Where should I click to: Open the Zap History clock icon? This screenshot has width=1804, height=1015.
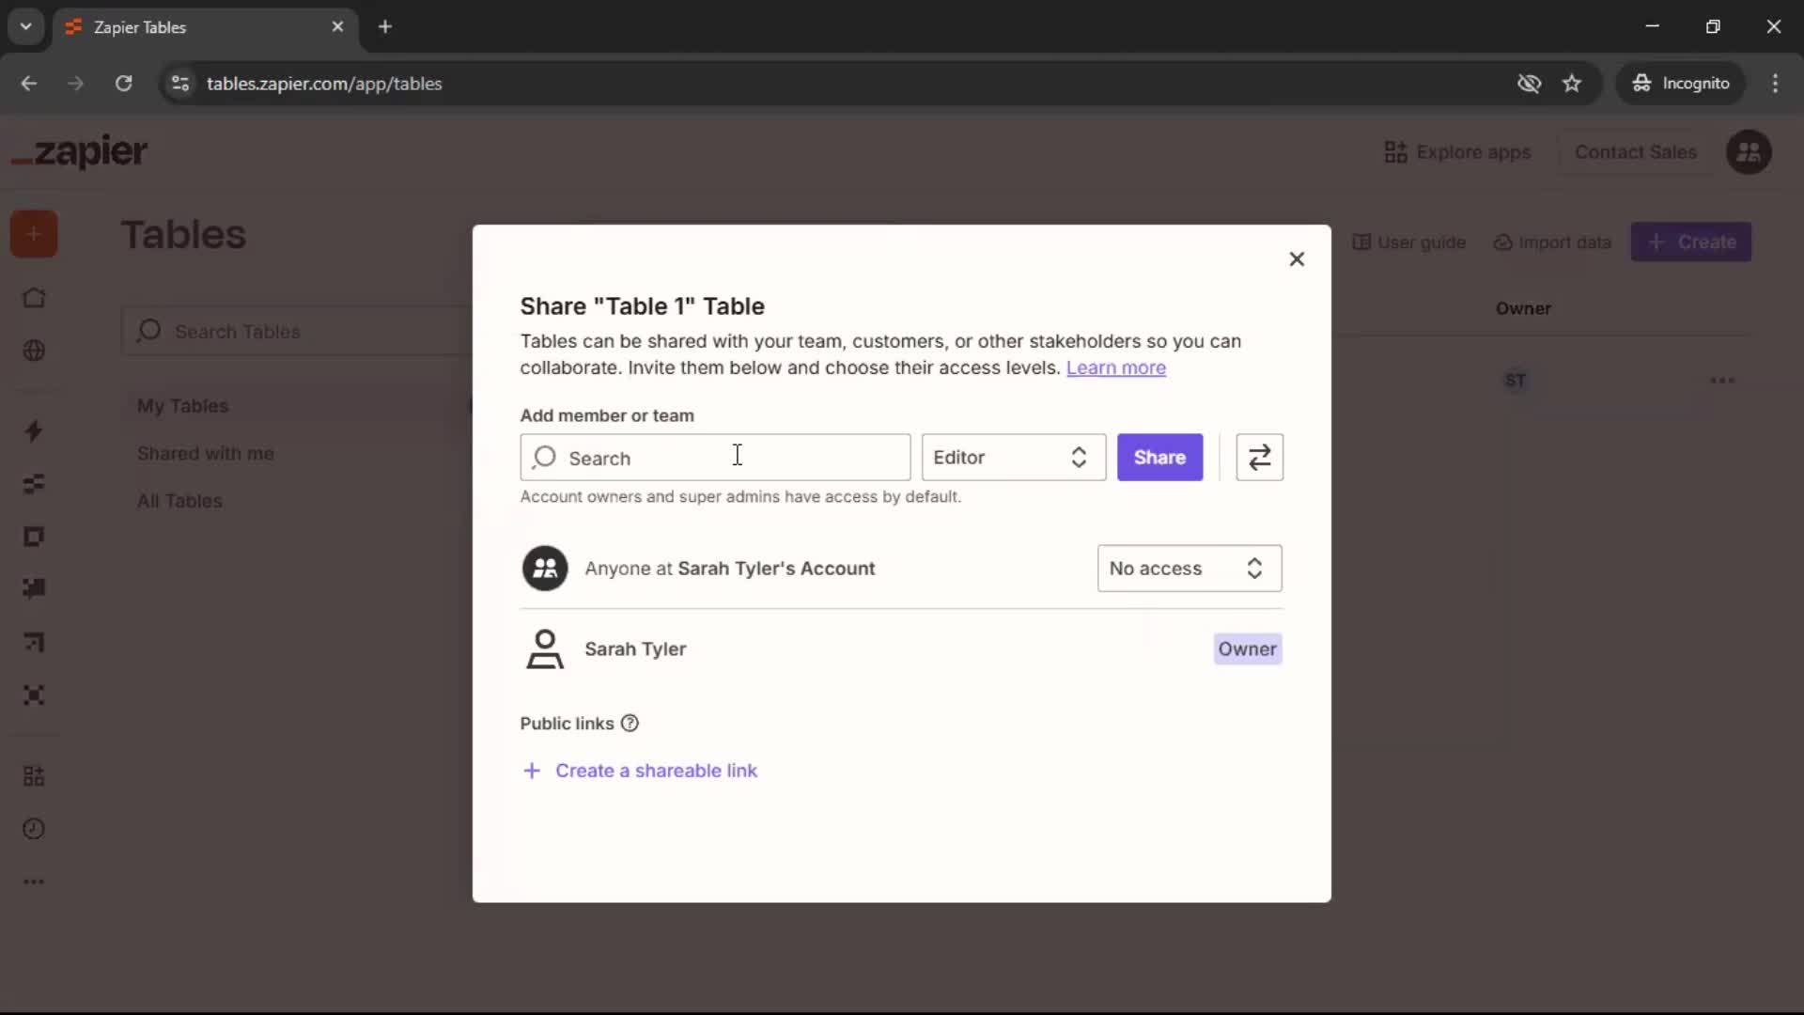click(x=34, y=829)
